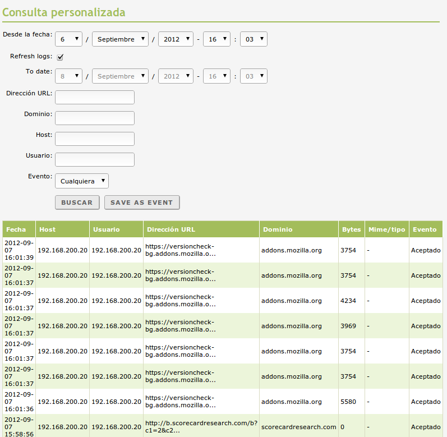This screenshot has width=447, height=437.
Task: Click the Dominio column header
Action: [299, 229]
